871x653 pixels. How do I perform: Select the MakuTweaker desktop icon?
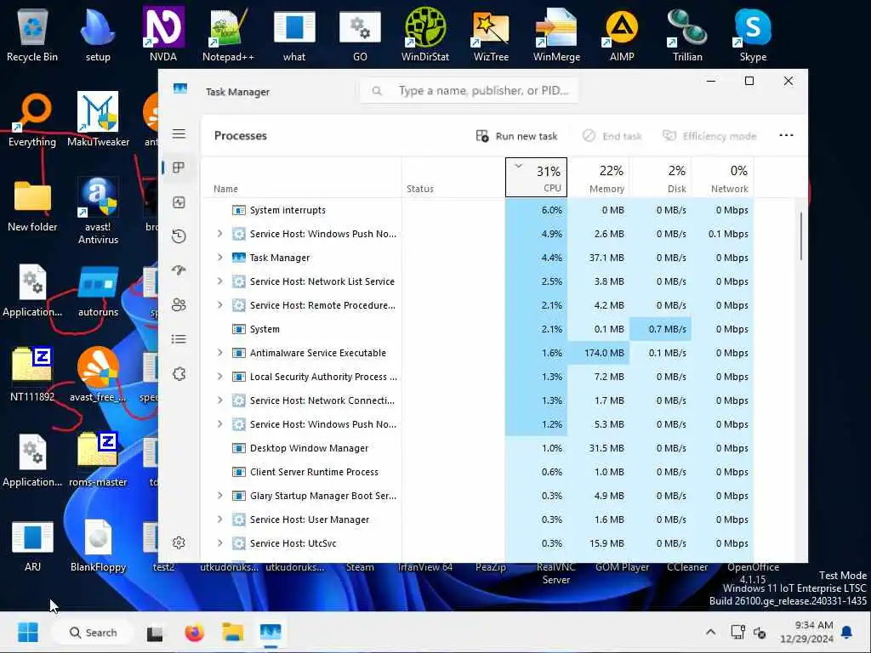[x=98, y=120]
